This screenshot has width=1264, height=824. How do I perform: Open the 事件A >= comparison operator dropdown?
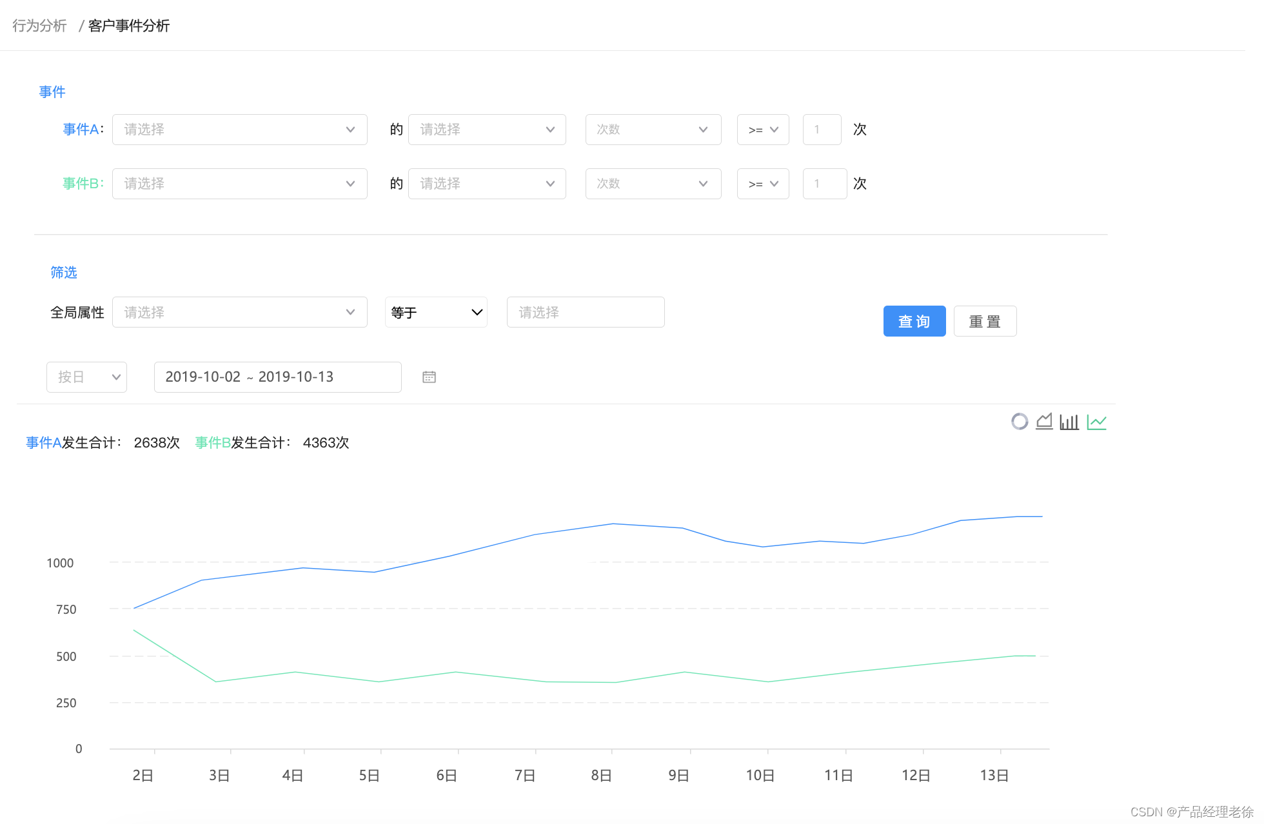click(763, 130)
